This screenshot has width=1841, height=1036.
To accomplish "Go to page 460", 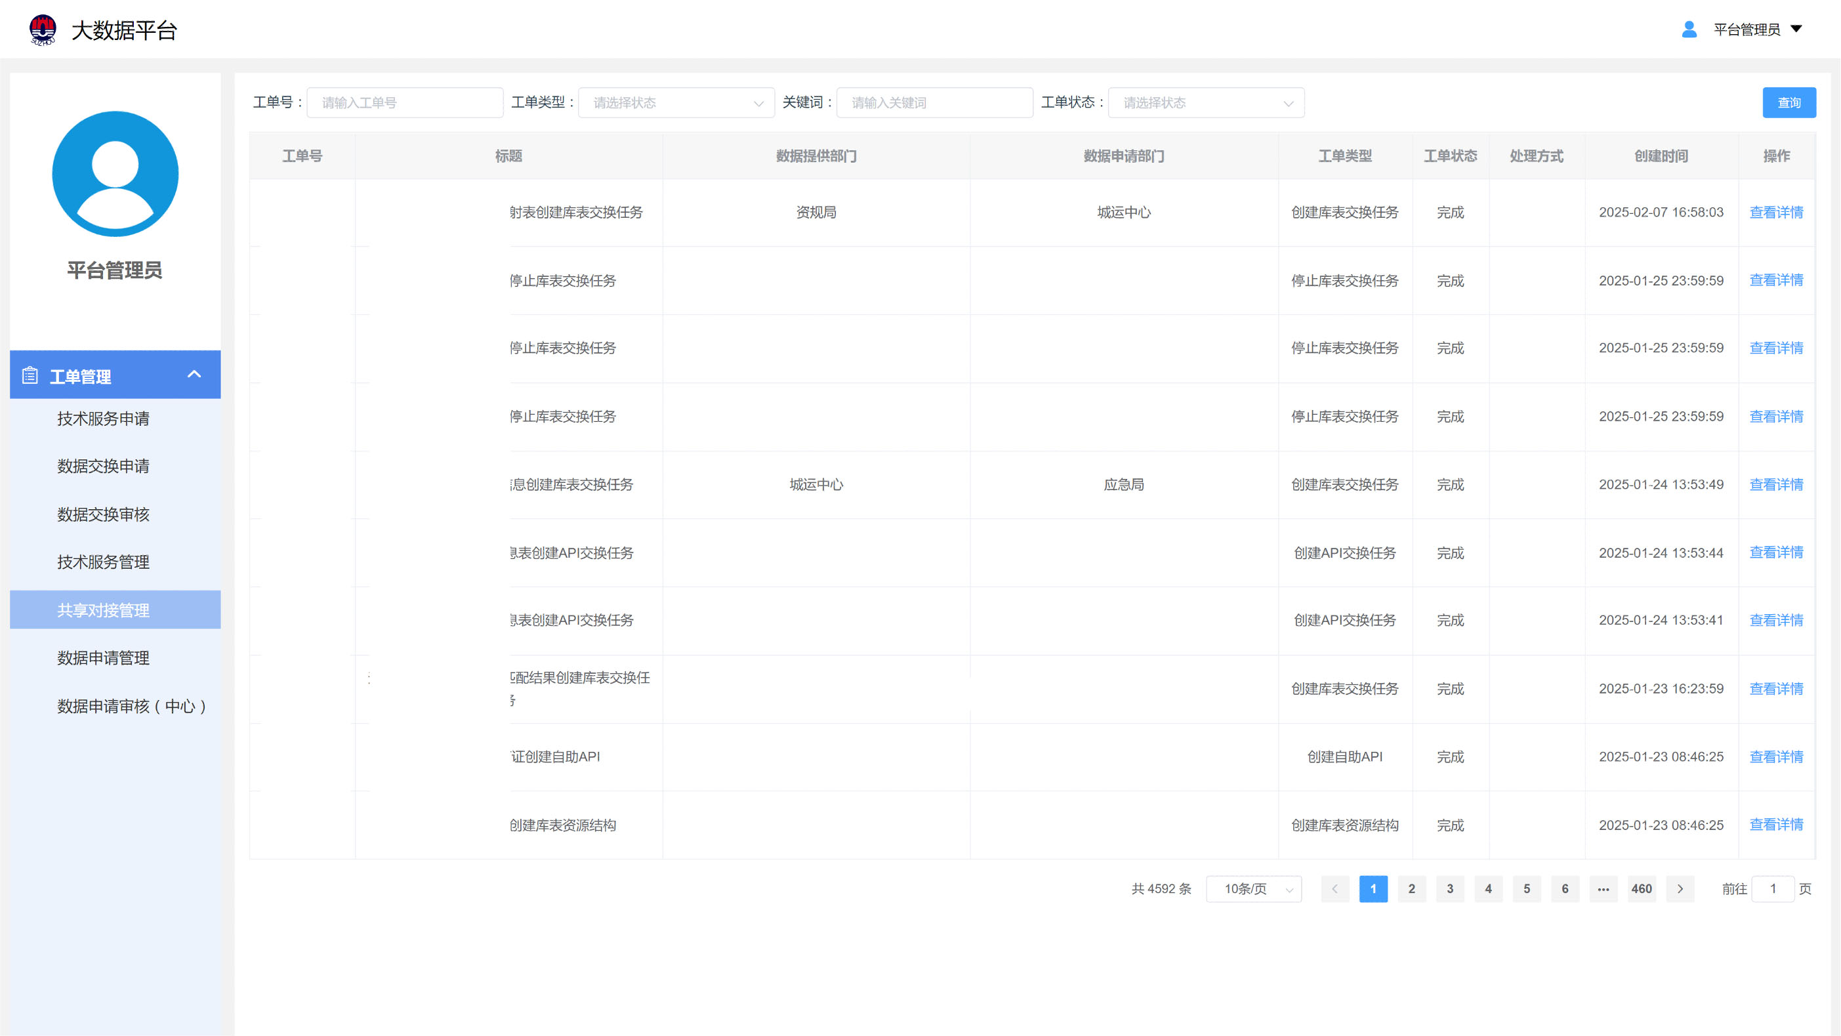I will click(1641, 889).
